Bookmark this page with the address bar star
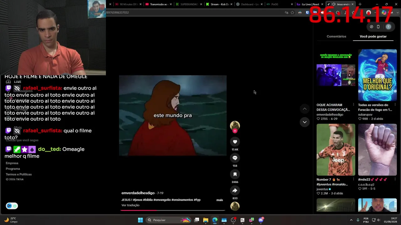This screenshot has width=401, height=225. [292, 12]
